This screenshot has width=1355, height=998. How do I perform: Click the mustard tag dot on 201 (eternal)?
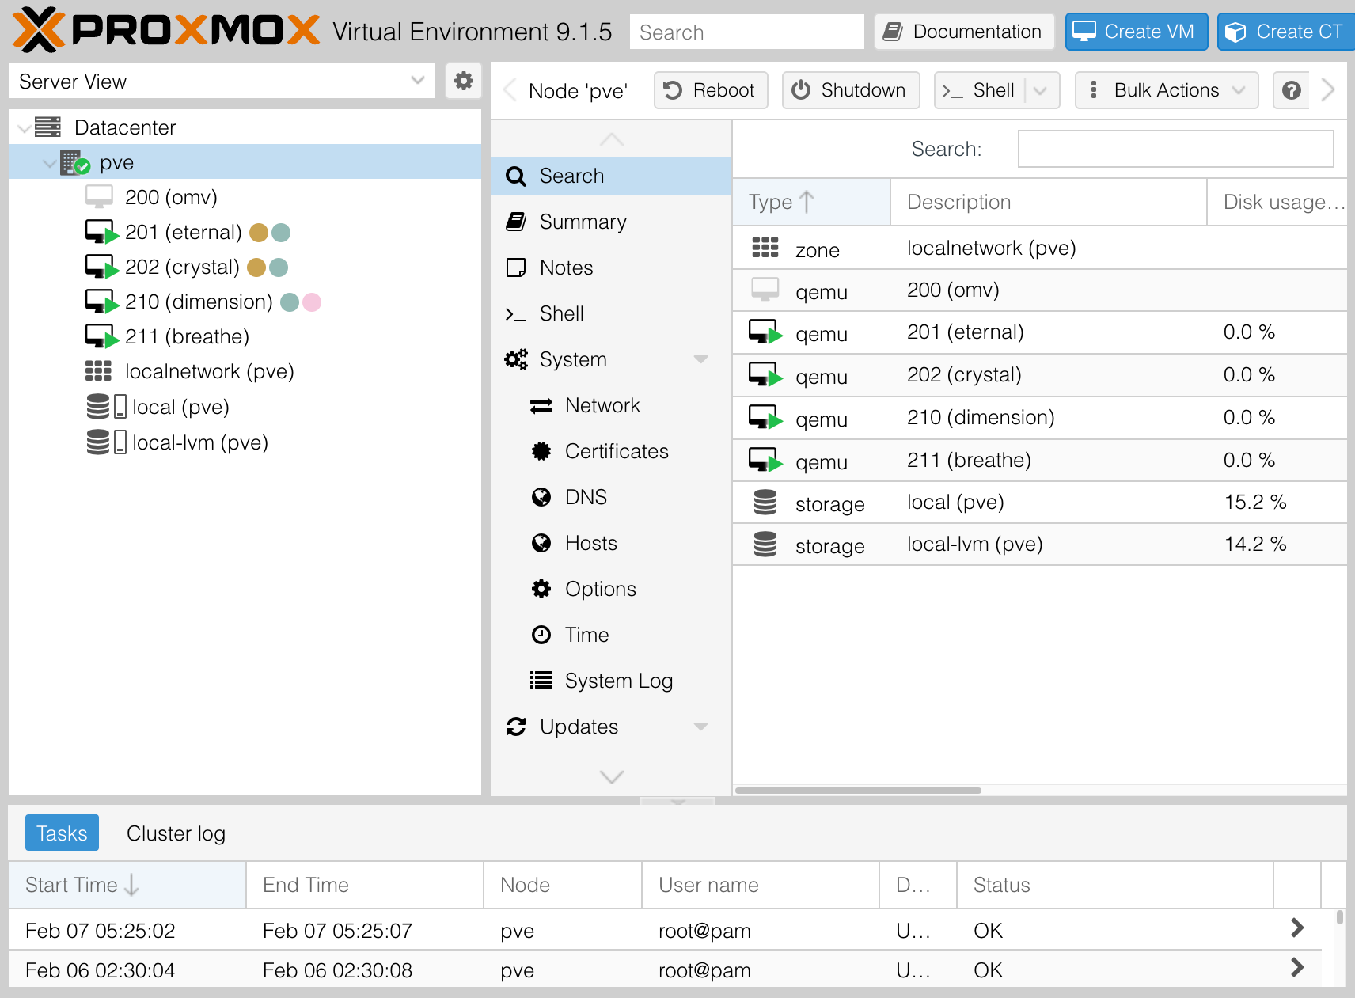coord(258,233)
